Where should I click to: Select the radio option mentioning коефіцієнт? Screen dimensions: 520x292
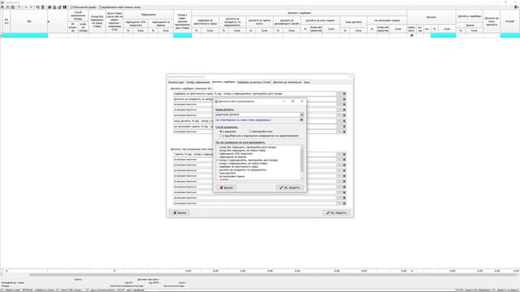tap(221, 135)
